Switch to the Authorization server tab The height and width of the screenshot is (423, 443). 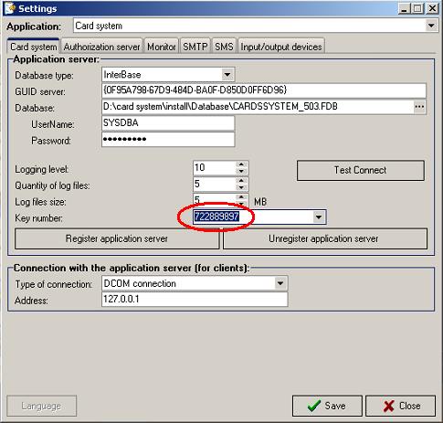[101, 47]
